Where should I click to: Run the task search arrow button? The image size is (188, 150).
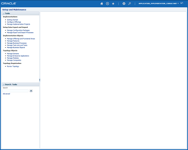tap(31, 91)
